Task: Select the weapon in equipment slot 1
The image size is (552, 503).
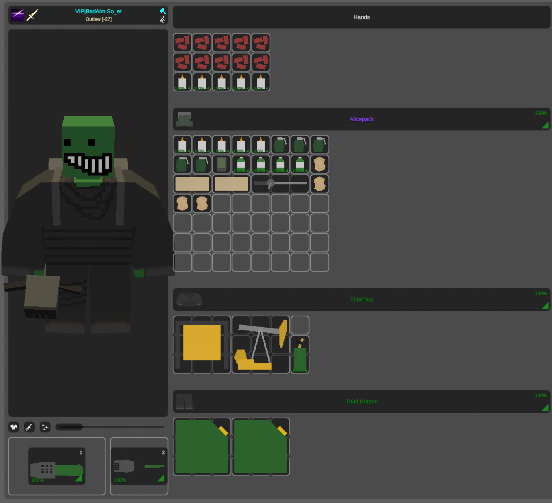Action: pos(57,466)
